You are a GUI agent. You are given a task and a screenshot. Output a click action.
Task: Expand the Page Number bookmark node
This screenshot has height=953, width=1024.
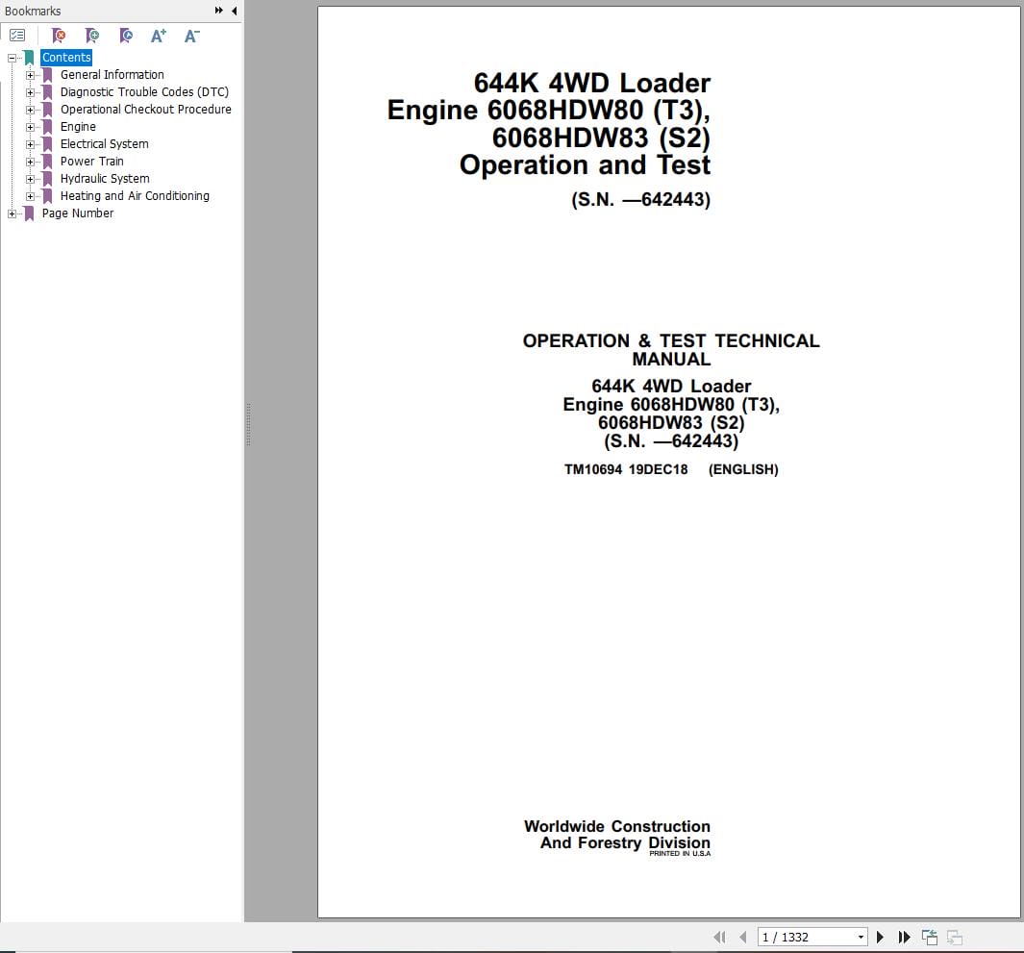[12, 213]
